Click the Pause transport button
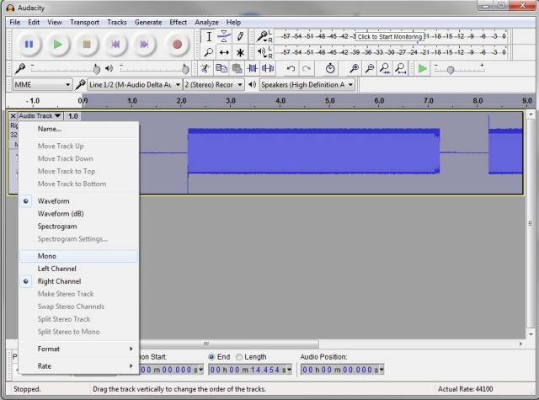This screenshot has width=539, height=400. pos(29,45)
